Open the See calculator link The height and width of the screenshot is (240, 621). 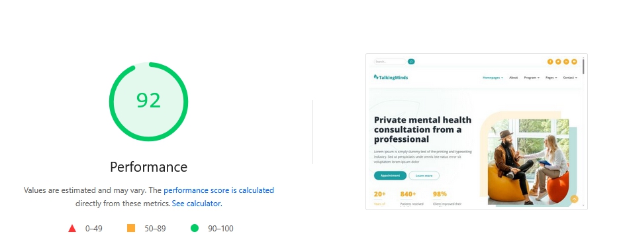pyautogui.click(x=196, y=204)
